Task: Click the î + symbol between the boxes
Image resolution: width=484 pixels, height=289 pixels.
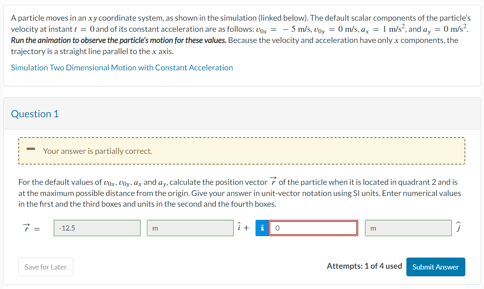Action: 243,227
